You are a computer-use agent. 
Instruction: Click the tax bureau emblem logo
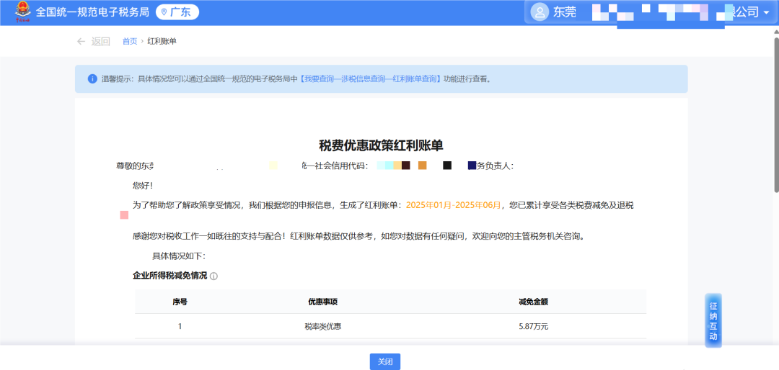[x=21, y=12]
